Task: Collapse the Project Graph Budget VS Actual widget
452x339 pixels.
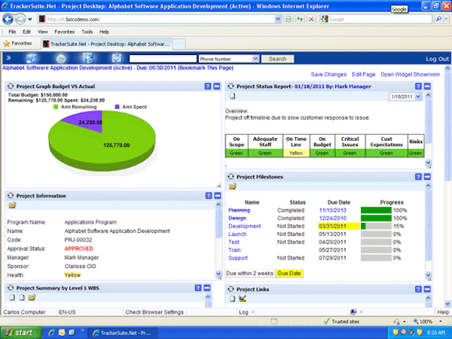Action: pyautogui.click(x=217, y=86)
